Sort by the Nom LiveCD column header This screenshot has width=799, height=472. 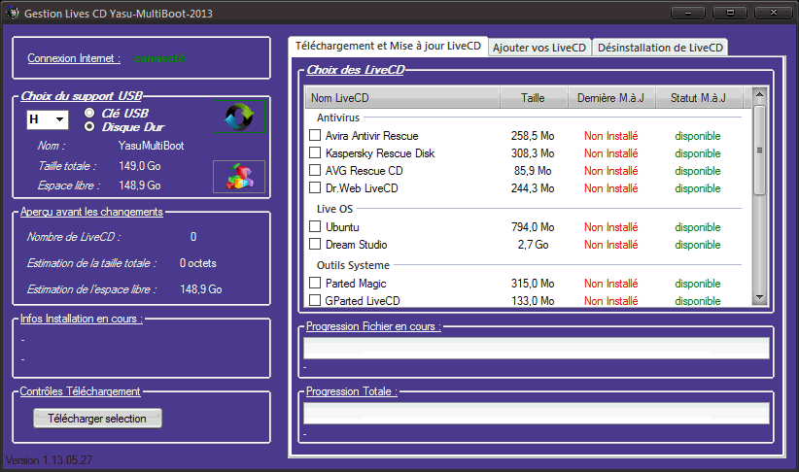402,98
